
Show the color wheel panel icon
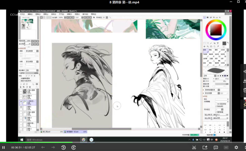pyautogui.click(x=205, y=17)
